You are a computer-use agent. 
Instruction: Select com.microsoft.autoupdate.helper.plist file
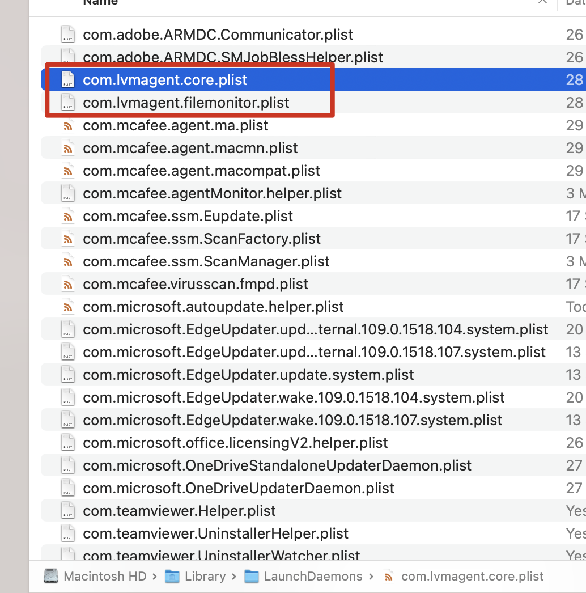click(213, 307)
